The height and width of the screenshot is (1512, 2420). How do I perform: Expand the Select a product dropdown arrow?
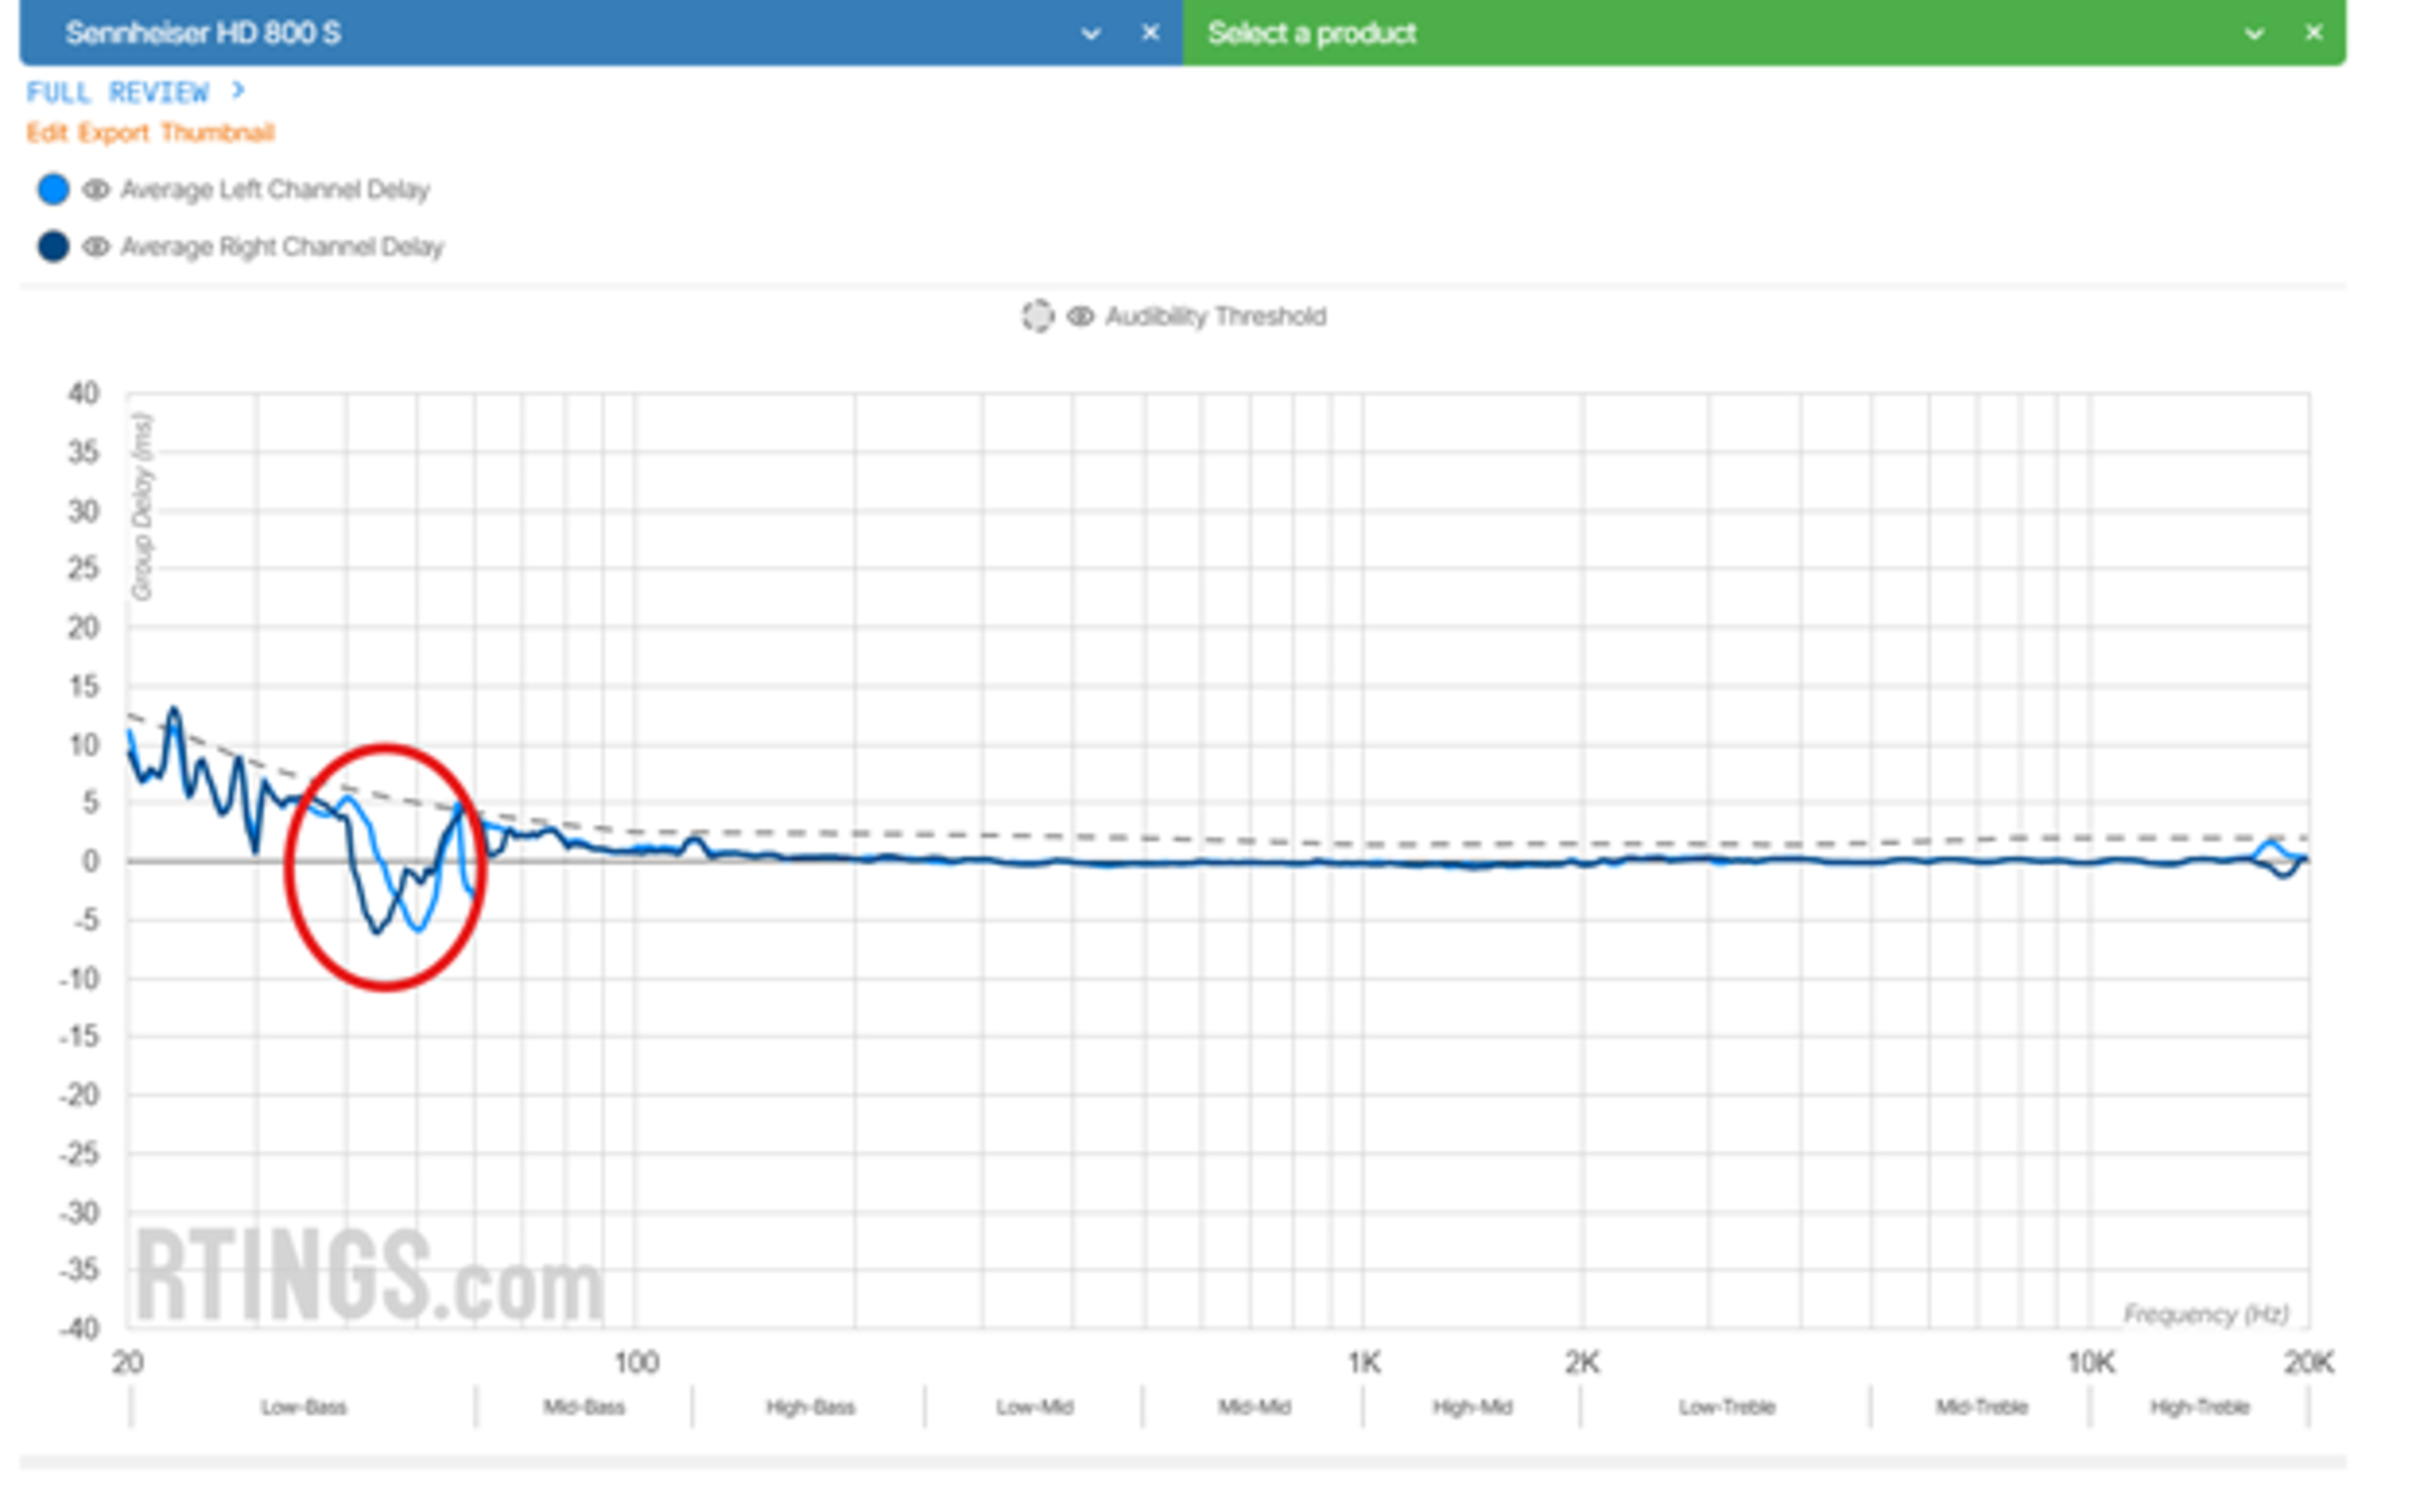coord(2254,33)
